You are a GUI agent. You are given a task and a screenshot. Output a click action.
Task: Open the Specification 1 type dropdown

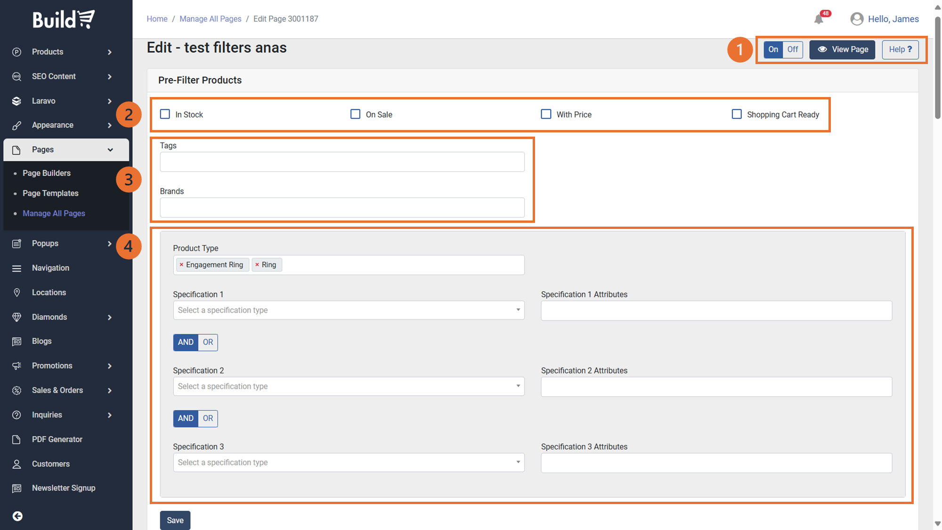(x=349, y=310)
